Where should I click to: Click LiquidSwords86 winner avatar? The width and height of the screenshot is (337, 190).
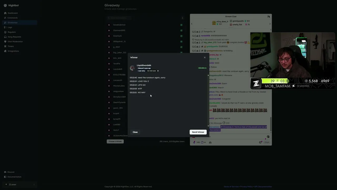click(132, 68)
